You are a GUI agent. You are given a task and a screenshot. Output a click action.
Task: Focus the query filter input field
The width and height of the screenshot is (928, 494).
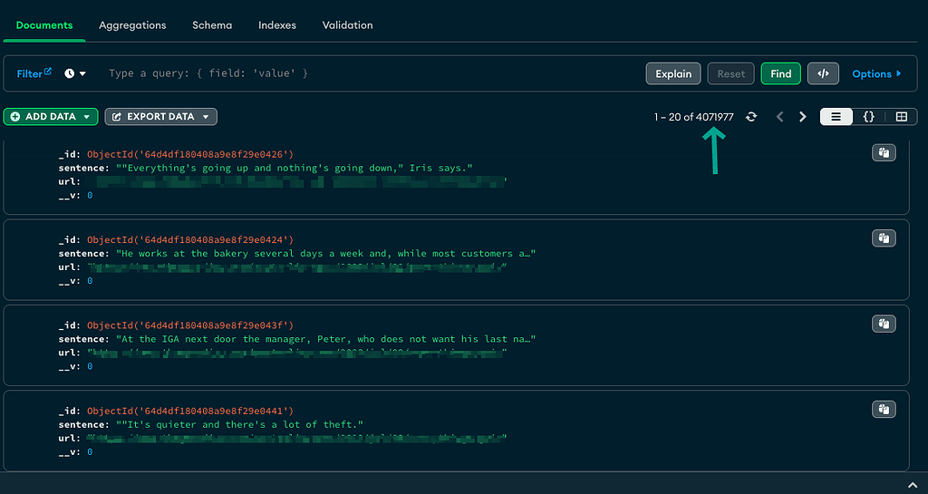coord(362,73)
